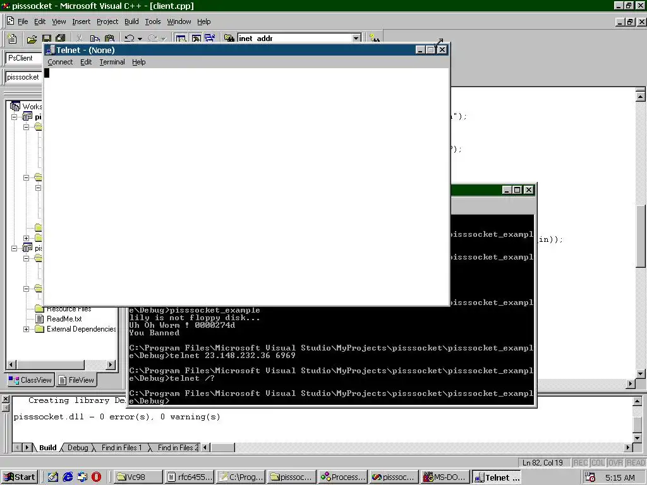Click the Undo toolbar icon
This screenshot has width=647, height=485.
130,39
